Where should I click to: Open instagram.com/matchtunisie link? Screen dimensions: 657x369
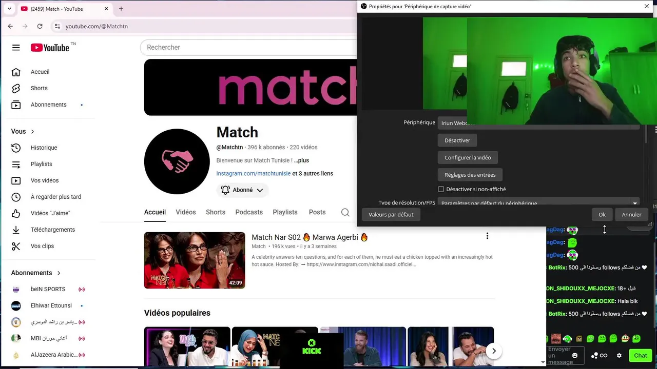254,174
